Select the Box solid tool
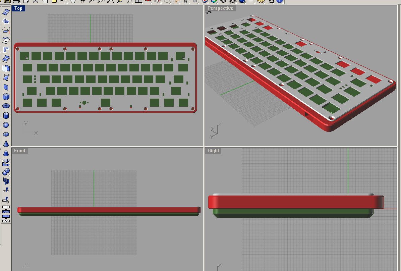Image resolution: width=401 pixels, height=271 pixels. 6,97
